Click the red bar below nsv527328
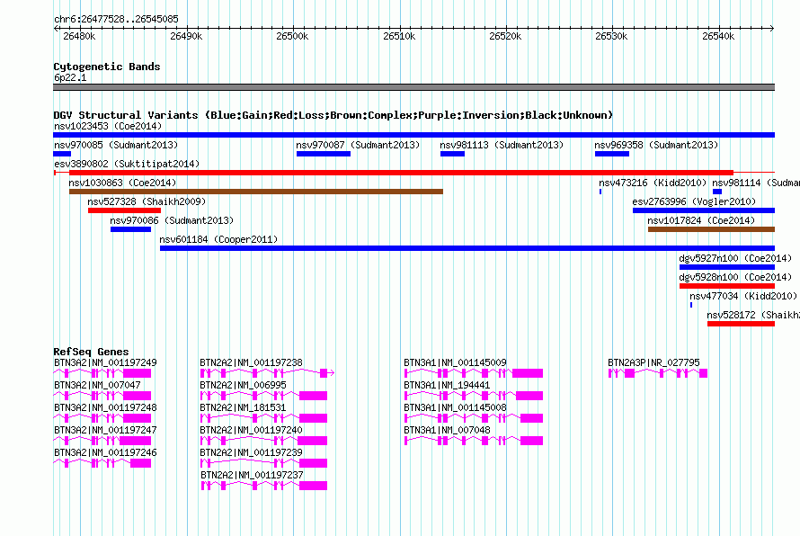This screenshot has width=800, height=536. tap(124, 210)
